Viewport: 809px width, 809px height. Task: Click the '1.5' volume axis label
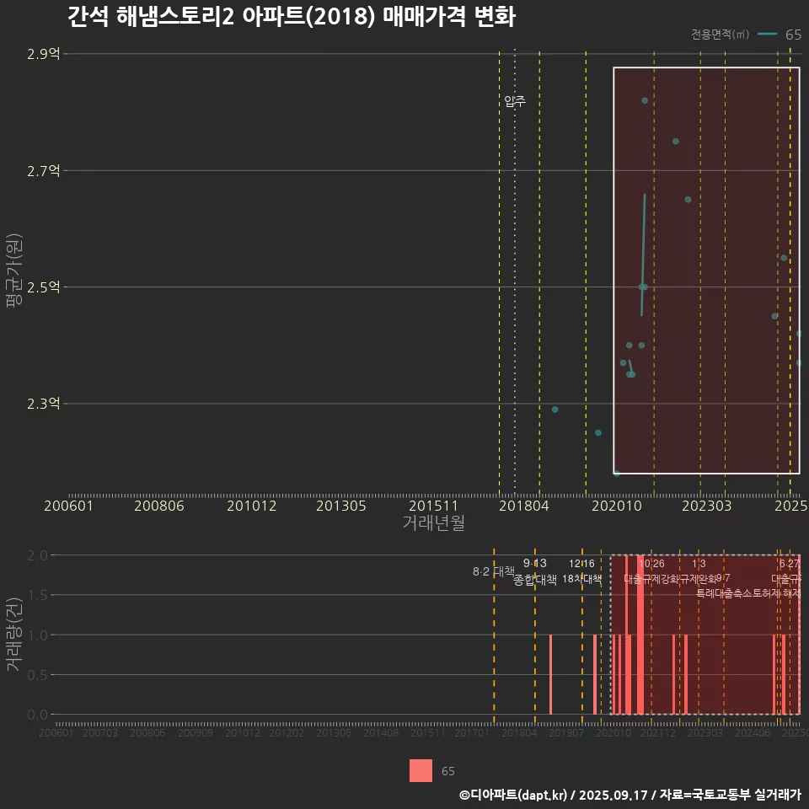[37, 596]
